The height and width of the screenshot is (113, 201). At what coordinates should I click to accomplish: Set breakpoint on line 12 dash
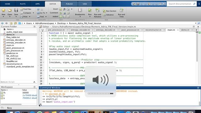pos(44,62)
